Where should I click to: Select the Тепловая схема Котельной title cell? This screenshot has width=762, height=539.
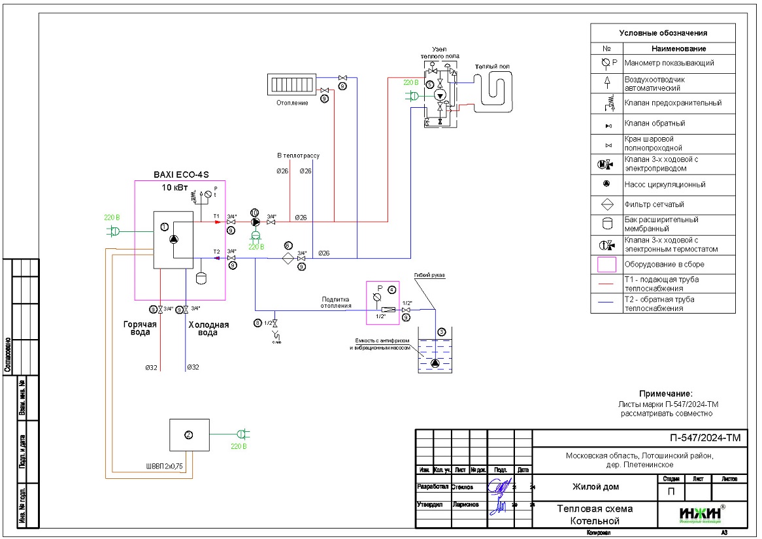coord(593,514)
